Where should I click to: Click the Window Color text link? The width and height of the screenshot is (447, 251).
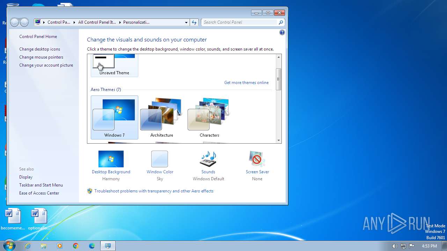click(x=160, y=172)
